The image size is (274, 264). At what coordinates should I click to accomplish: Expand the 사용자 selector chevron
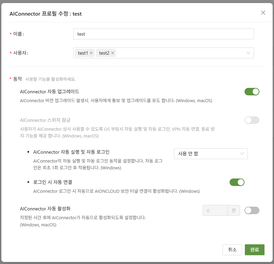coord(248,53)
